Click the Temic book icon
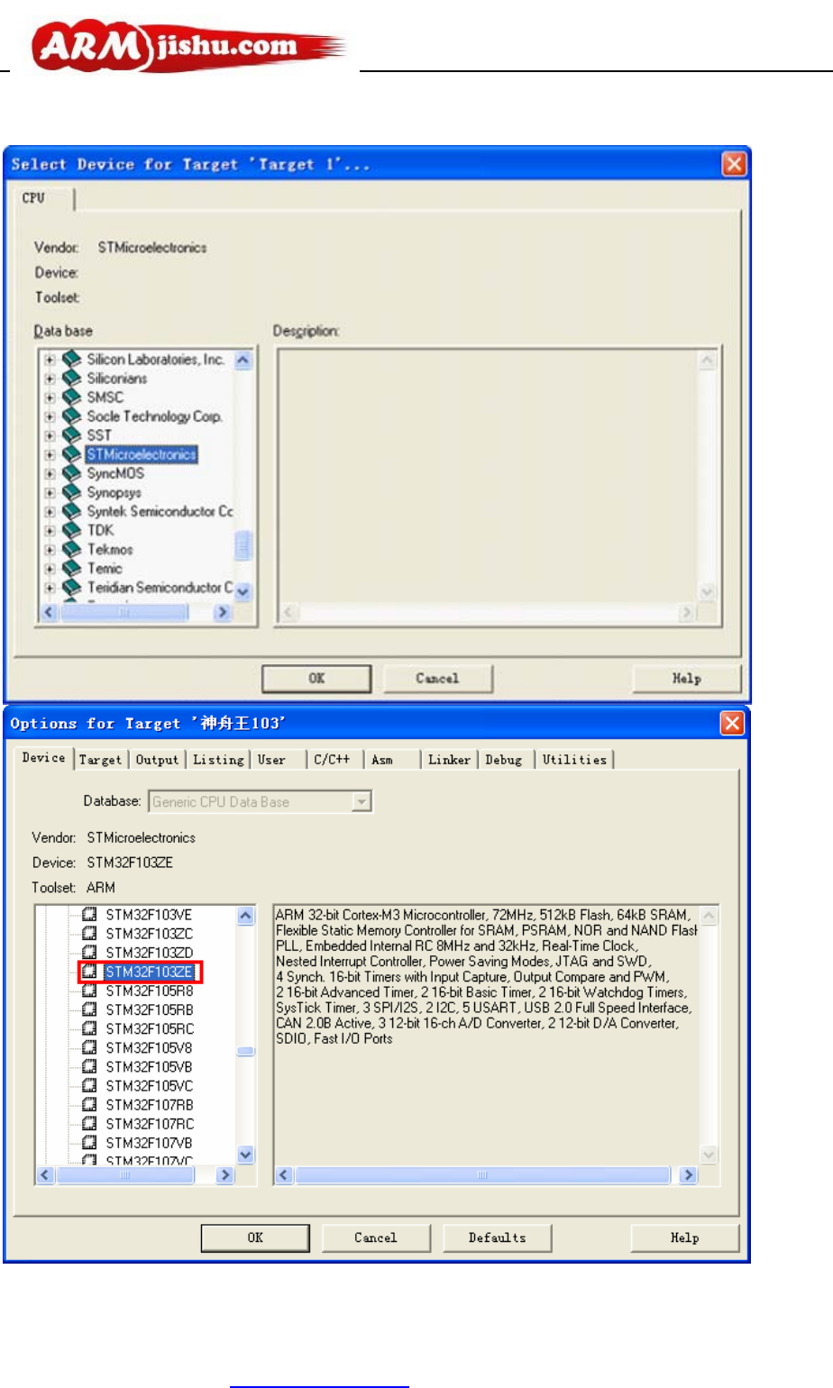833x1388 pixels. (x=71, y=569)
